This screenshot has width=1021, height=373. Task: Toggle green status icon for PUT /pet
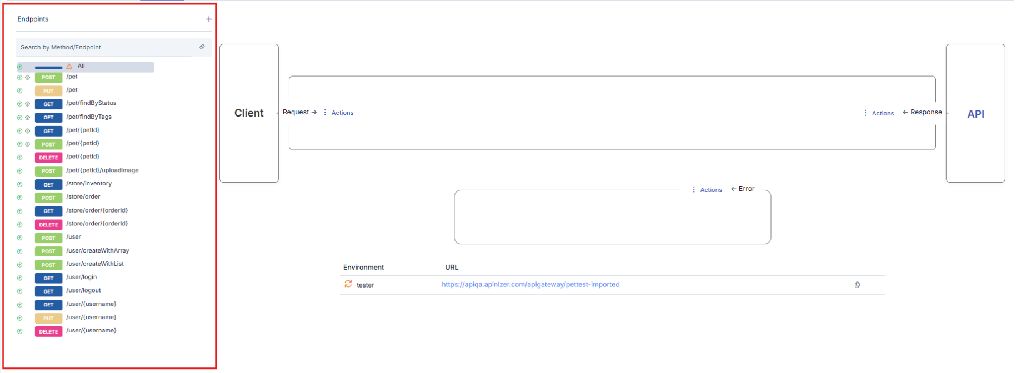(x=20, y=91)
